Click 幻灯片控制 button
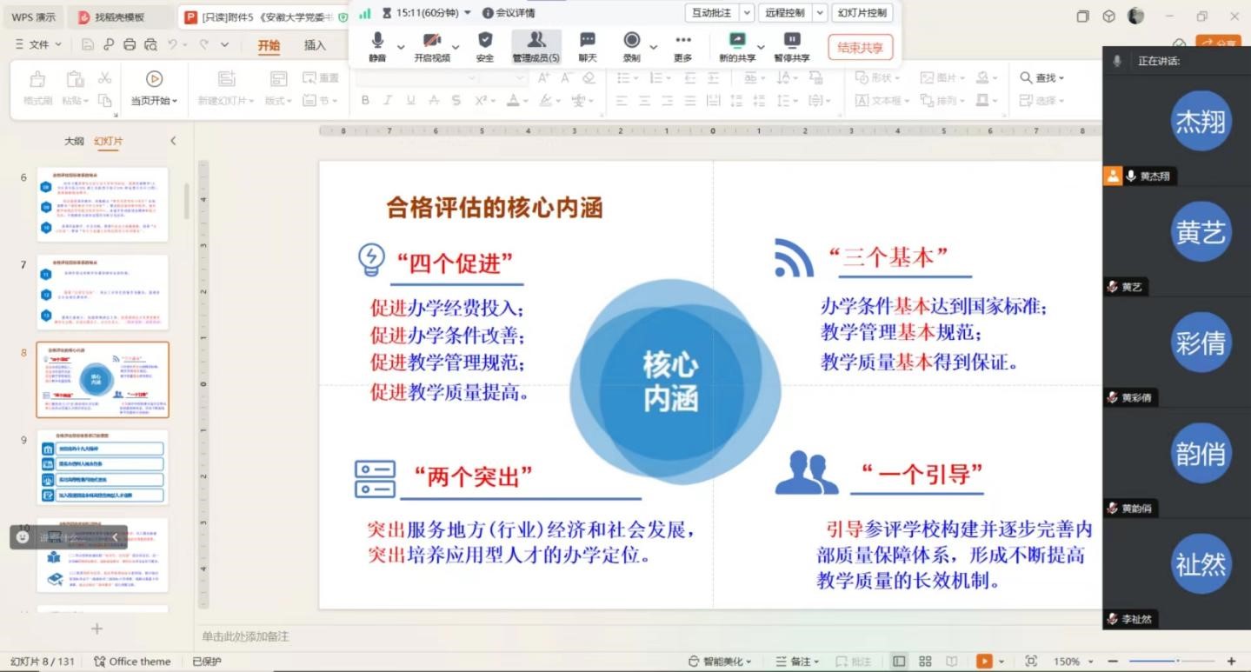Screen dimensions: 1251x672 tap(862, 13)
